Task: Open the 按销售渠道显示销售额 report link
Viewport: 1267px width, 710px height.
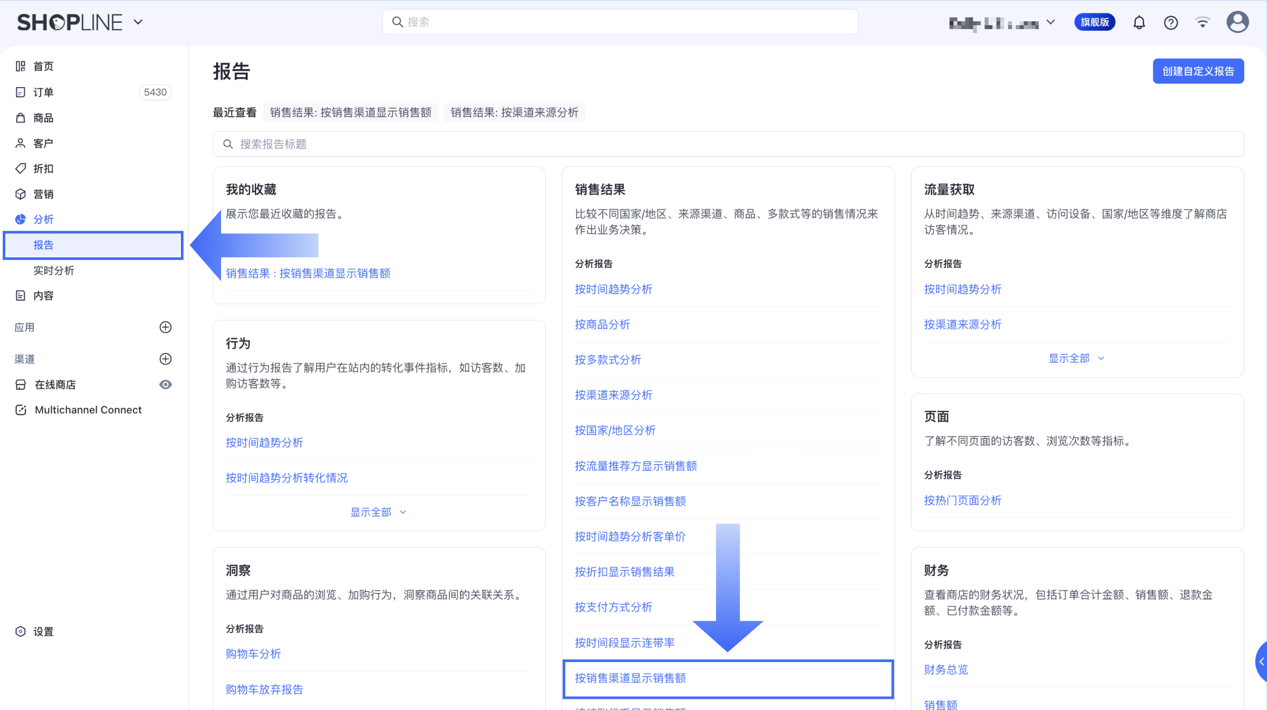Action: pyautogui.click(x=630, y=678)
